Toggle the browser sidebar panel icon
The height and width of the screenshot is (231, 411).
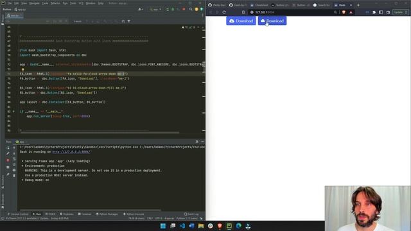(381, 12)
